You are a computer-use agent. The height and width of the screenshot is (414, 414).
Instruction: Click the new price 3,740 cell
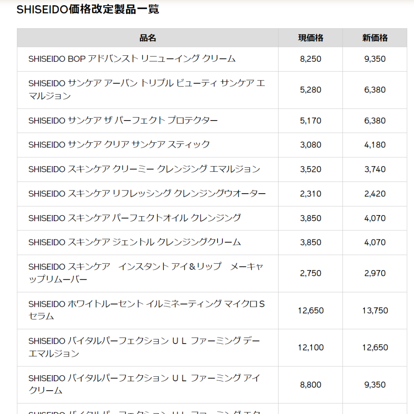tap(375, 169)
